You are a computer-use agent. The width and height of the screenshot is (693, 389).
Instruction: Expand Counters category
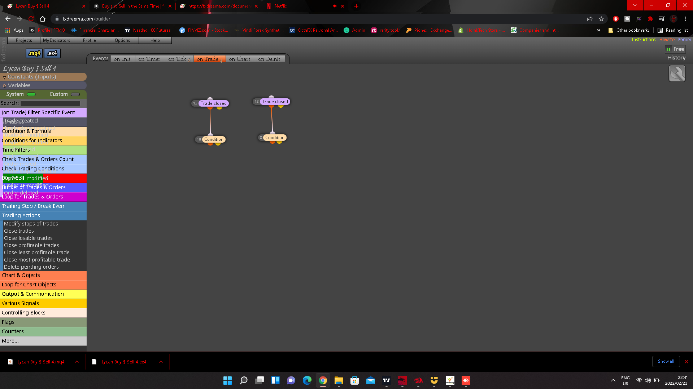tap(43, 331)
